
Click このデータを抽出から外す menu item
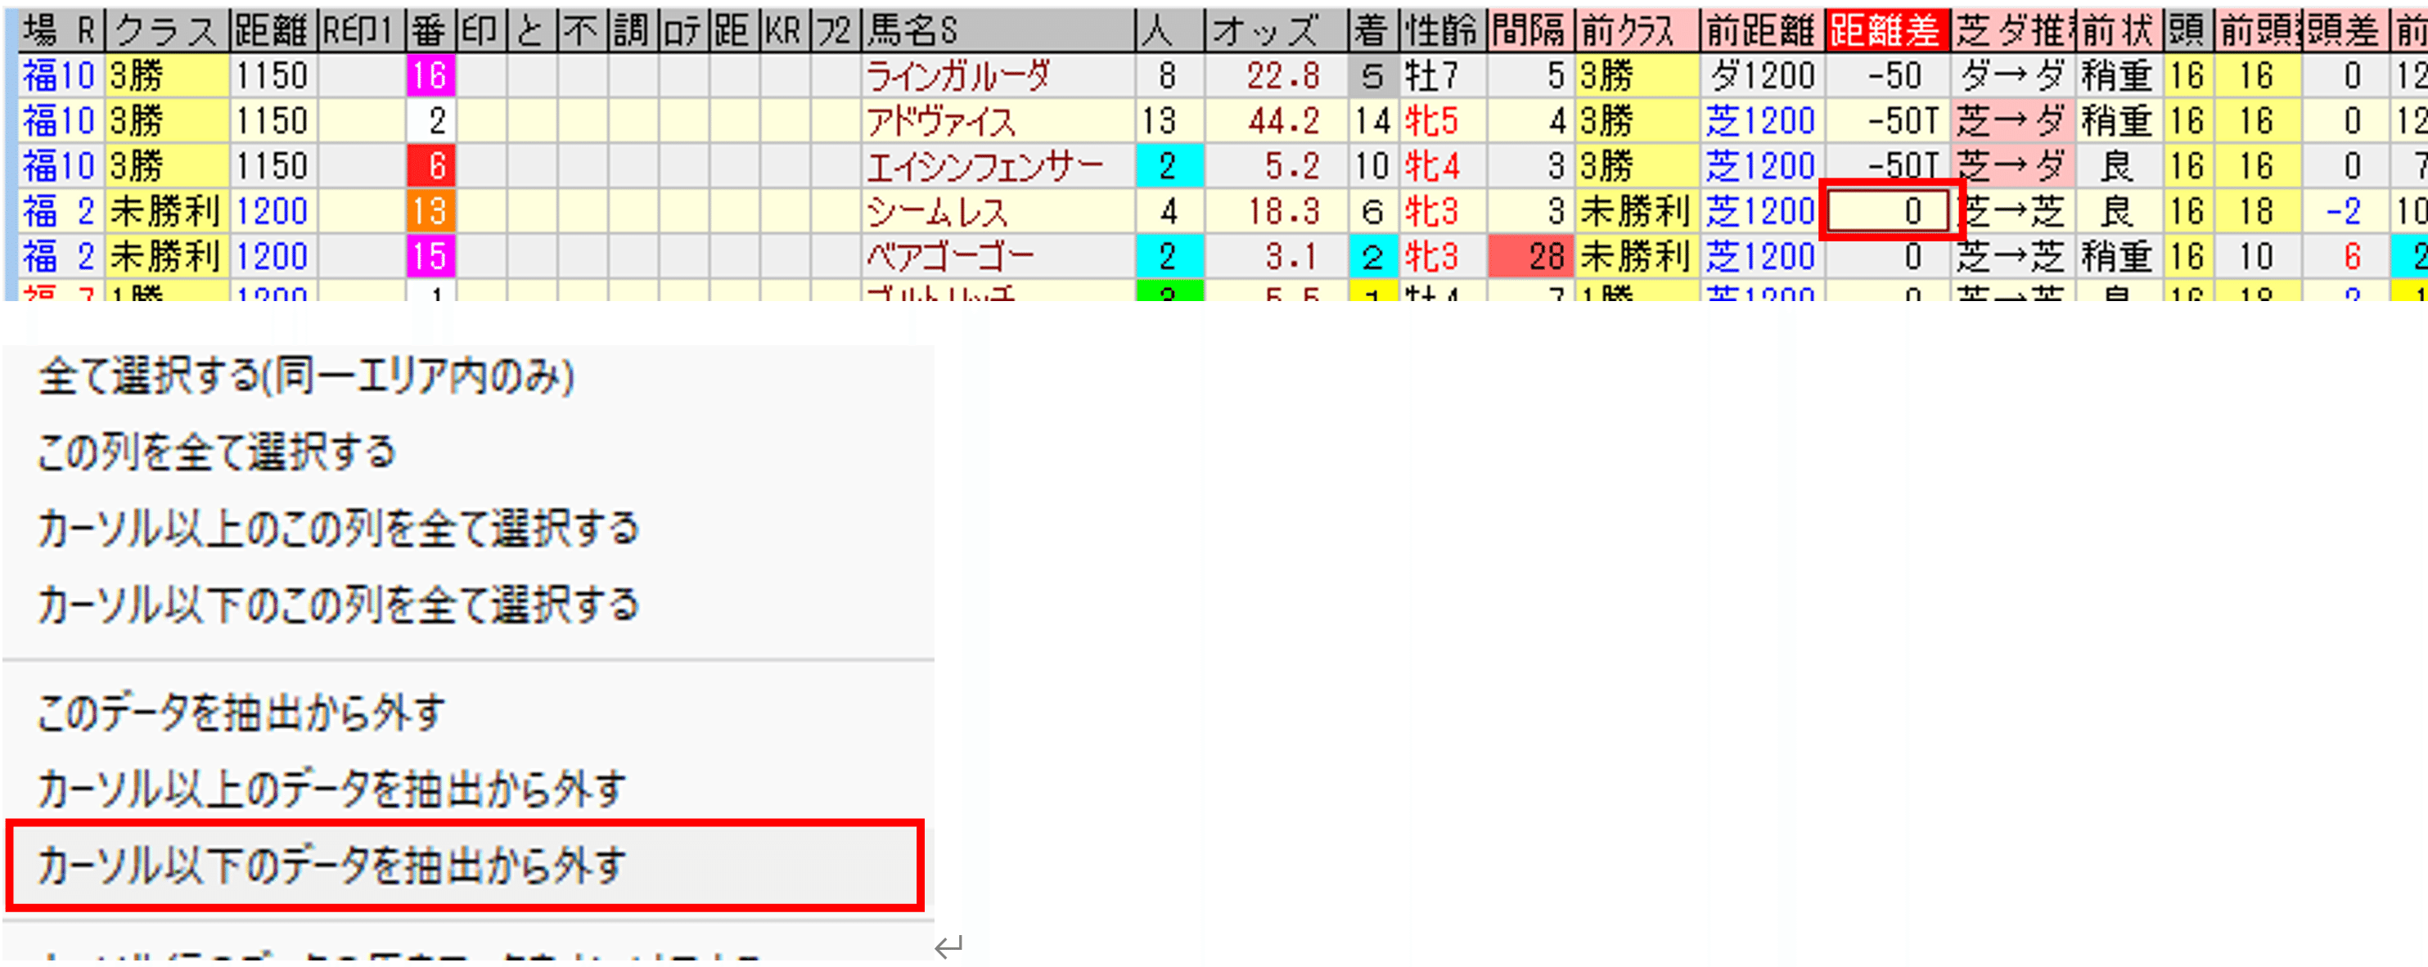coord(240,713)
